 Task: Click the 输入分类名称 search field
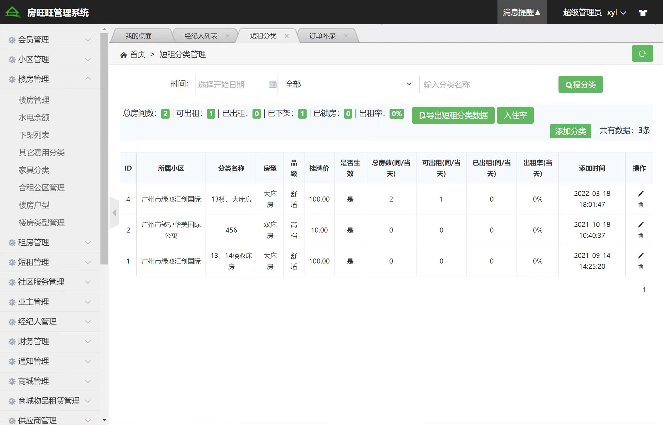coord(487,84)
